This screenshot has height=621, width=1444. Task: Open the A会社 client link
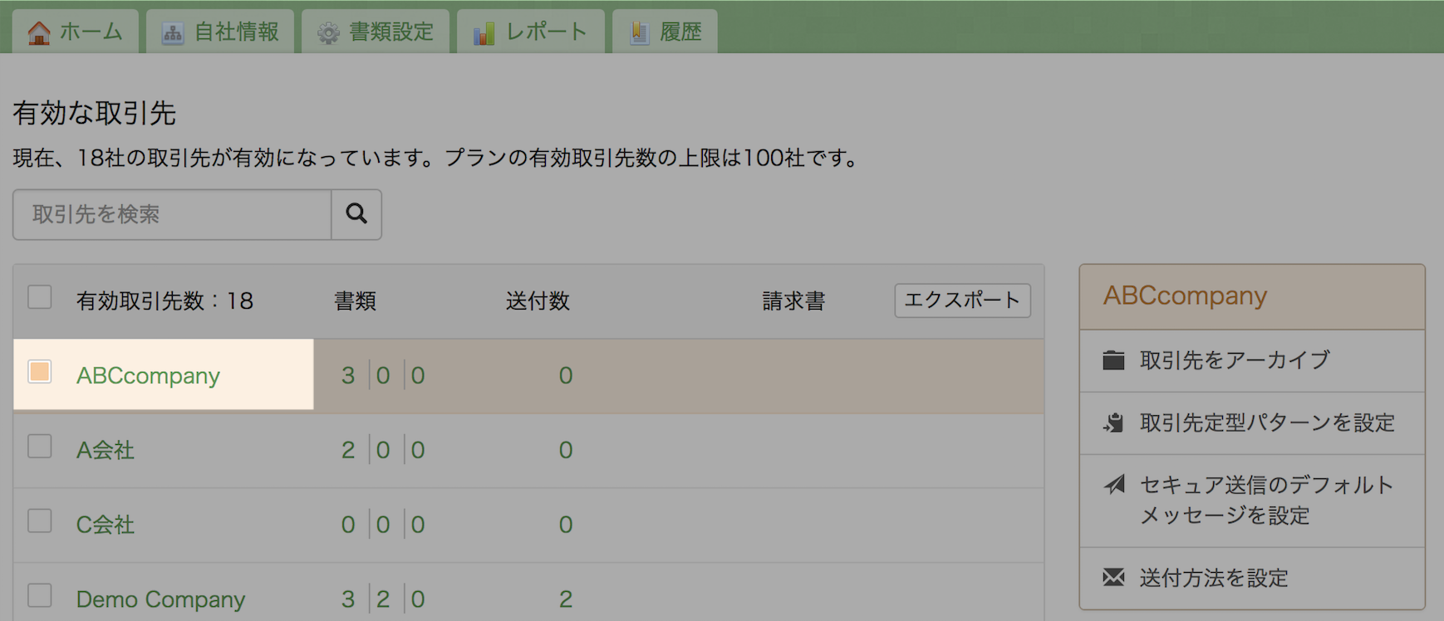106,450
